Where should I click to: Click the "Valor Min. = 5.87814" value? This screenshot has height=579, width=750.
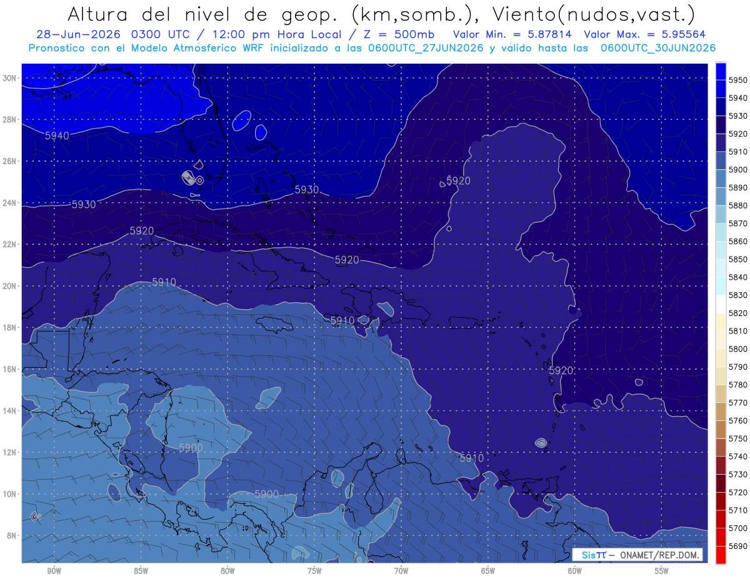point(512,34)
